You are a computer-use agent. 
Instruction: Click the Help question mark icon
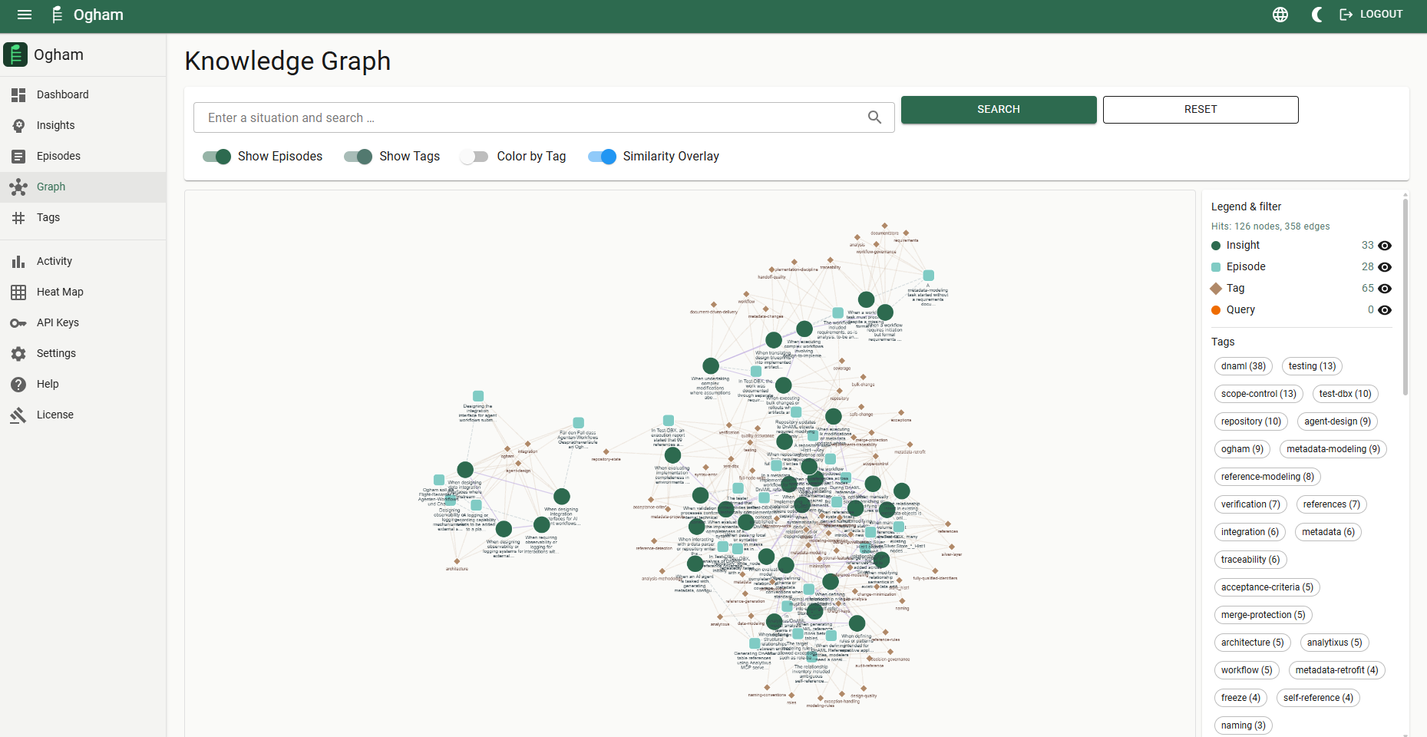click(x=18, y=384)
